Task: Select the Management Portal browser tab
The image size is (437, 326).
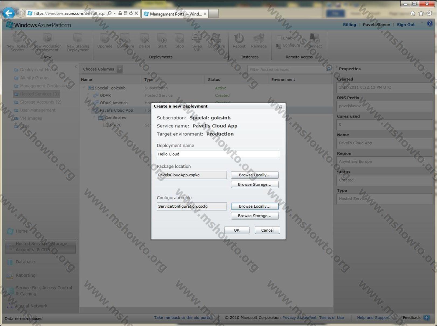Action: (176, 14)
